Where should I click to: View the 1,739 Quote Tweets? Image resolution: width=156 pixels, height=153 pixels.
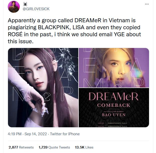tap(54, 147)
